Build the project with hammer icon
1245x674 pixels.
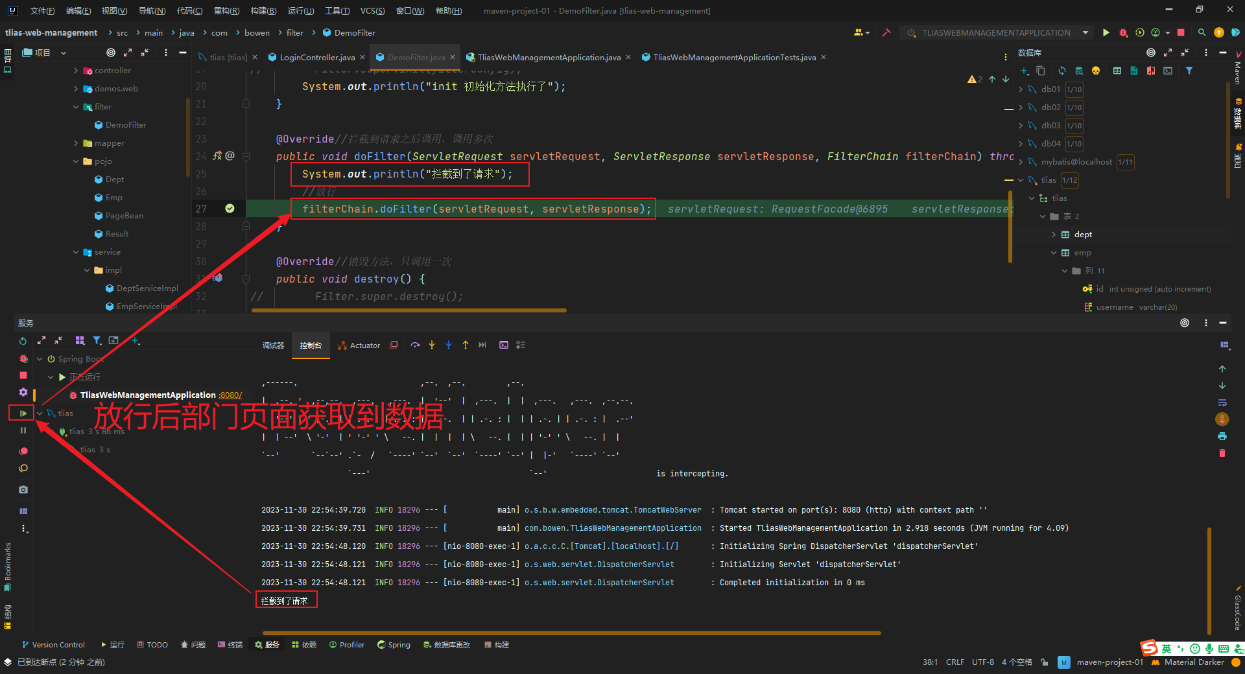coord(886,32)
